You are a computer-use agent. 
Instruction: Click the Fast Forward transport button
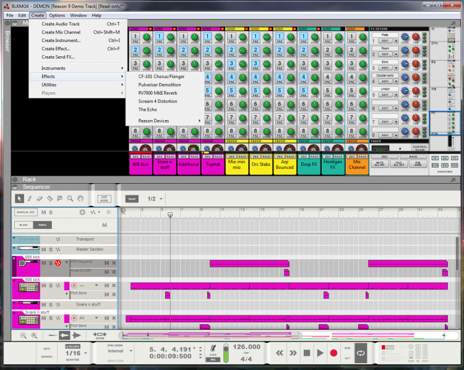coord(293,353)
